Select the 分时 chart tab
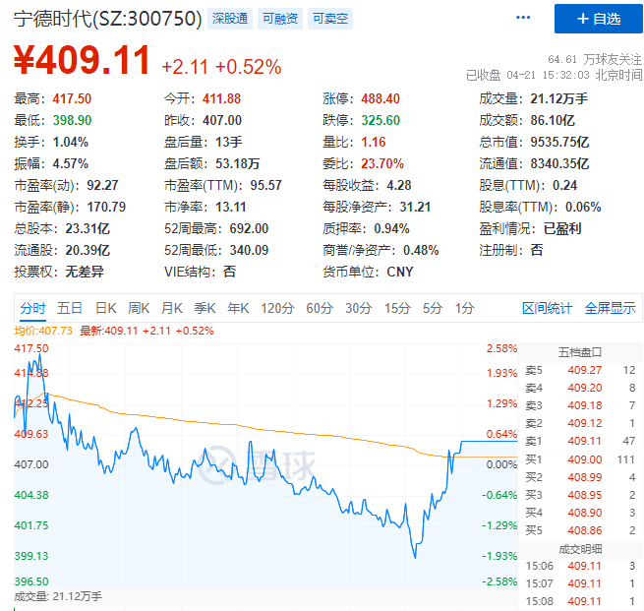The image size is (644, 611). tap(32, 308)
